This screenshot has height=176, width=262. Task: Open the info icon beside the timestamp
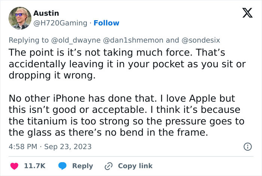247,147
